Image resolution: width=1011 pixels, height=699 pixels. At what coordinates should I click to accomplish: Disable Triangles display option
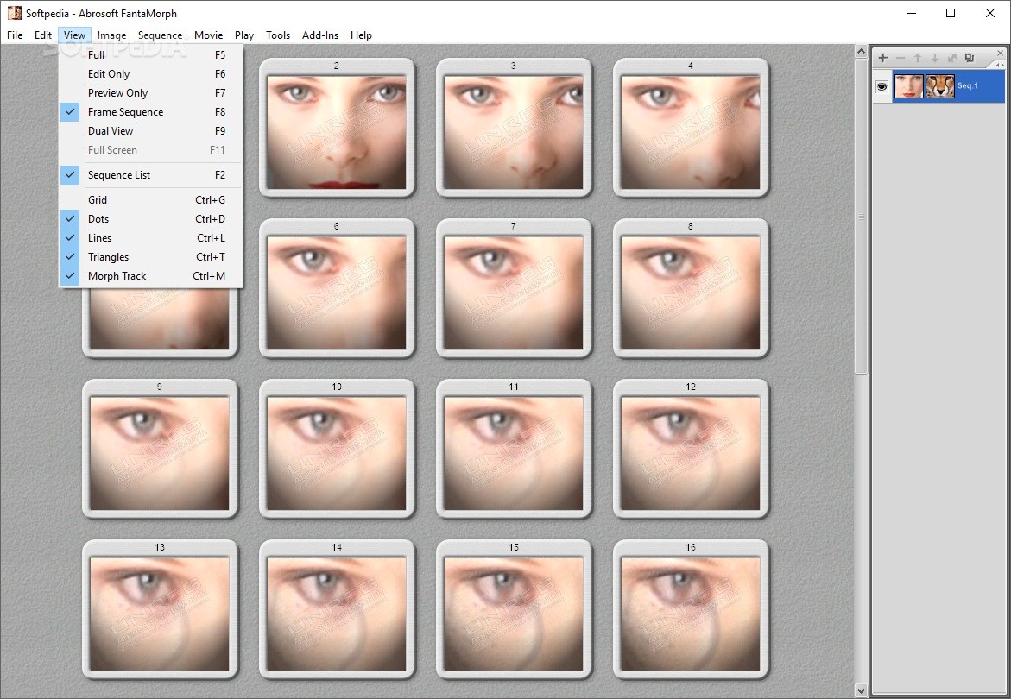pyautogui.click(x=151, y=257)
